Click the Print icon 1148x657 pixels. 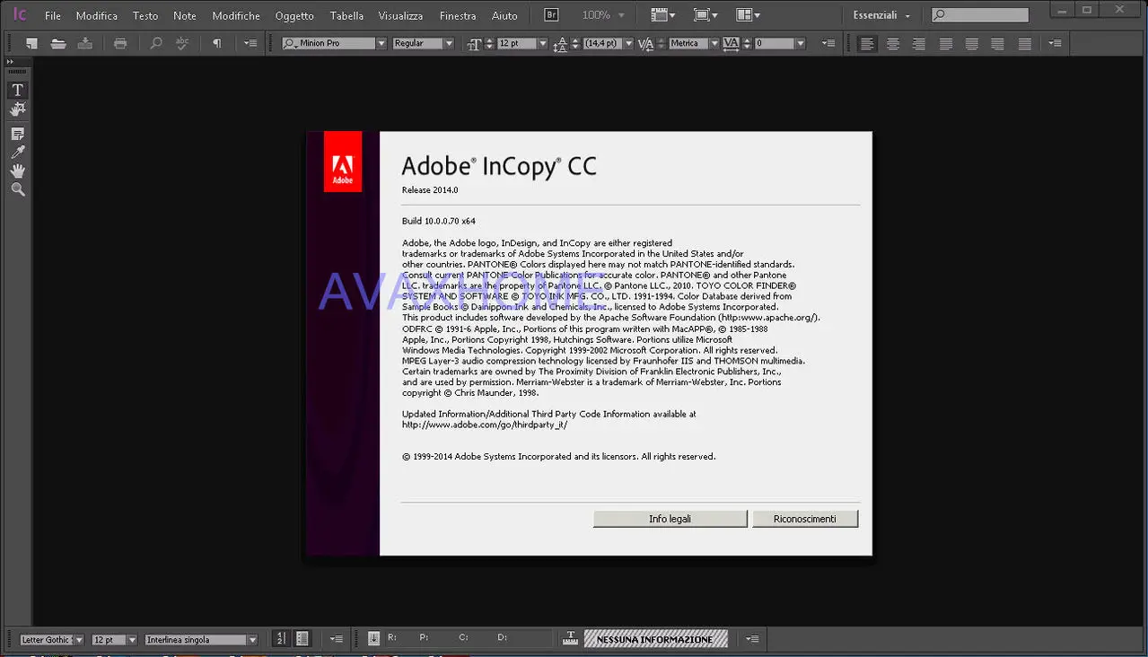coord(120,43)
